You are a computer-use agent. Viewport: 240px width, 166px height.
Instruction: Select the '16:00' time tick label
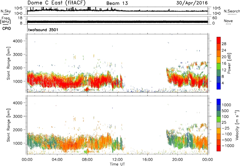click(x=148, y=160)
